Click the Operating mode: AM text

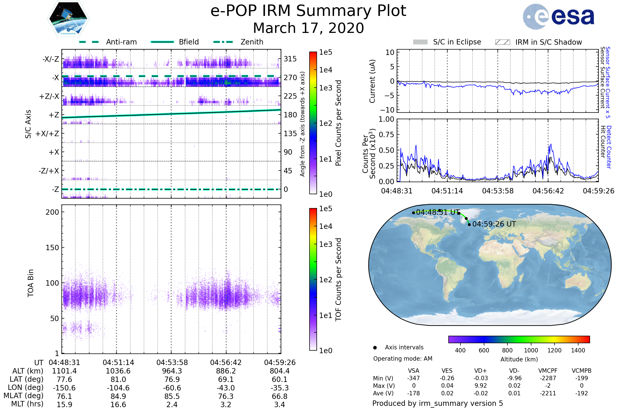402,359
